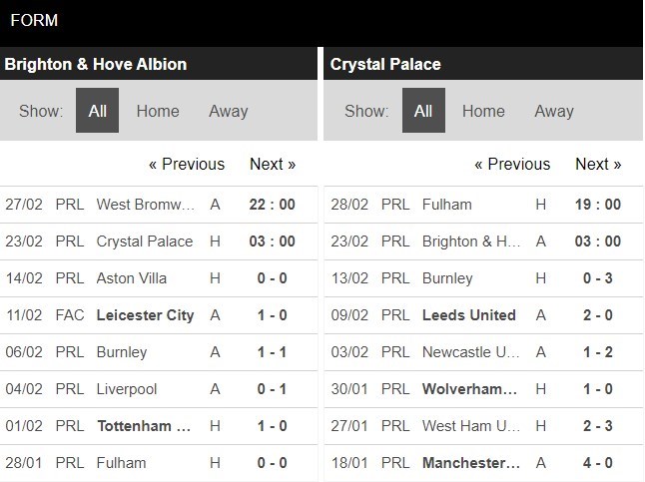Viewport: 645px width, 482px height.
Task: Go to Previous Brighton fixtures
Action: (x=187, y=164)
